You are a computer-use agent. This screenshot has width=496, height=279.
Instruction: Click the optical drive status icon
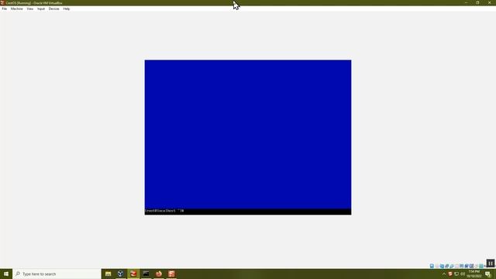[437, 266]
